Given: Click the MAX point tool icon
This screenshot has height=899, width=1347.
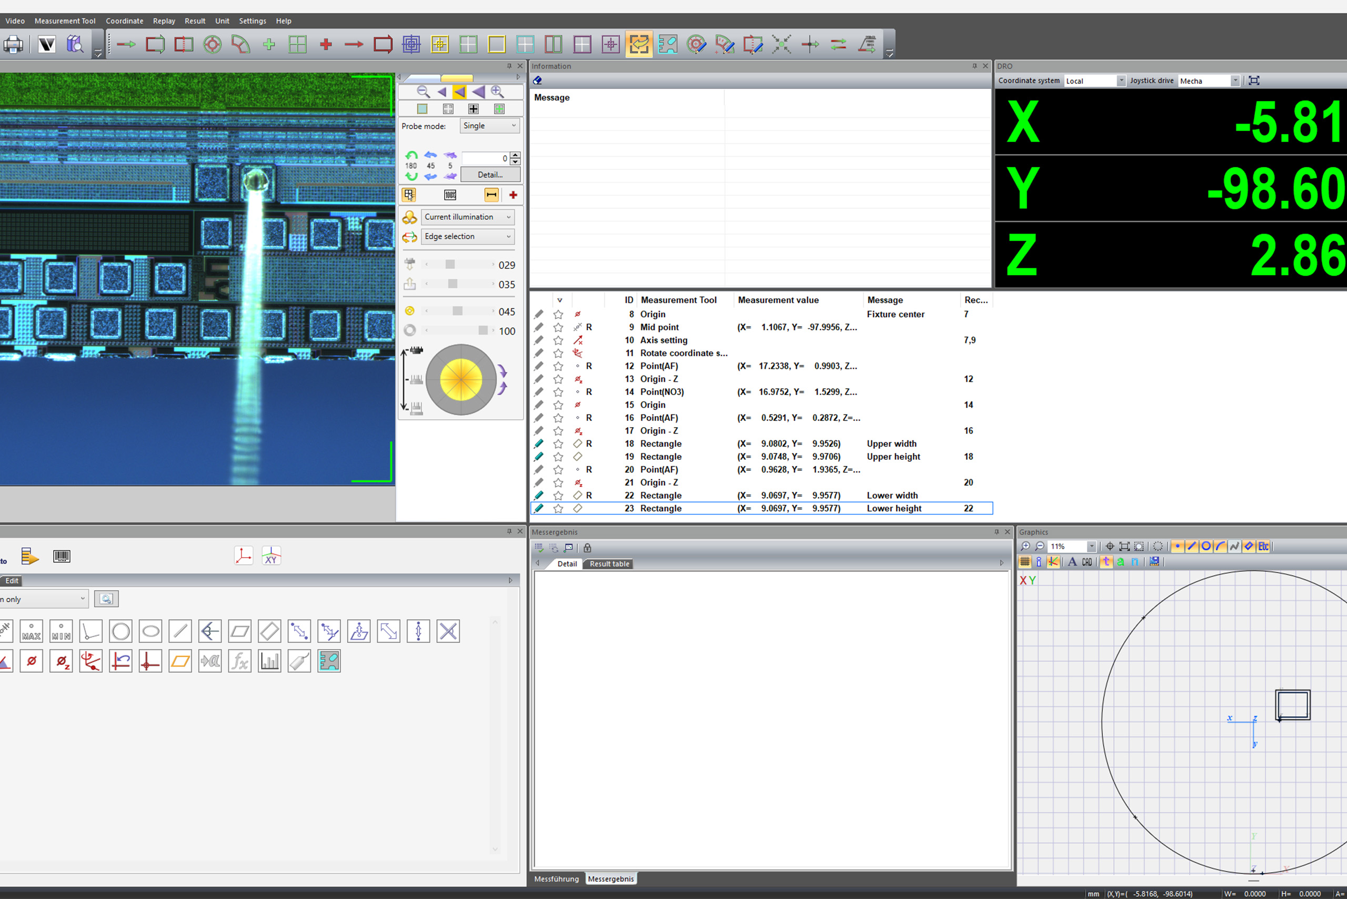Looking at the screenshot, I should [32, 631].
